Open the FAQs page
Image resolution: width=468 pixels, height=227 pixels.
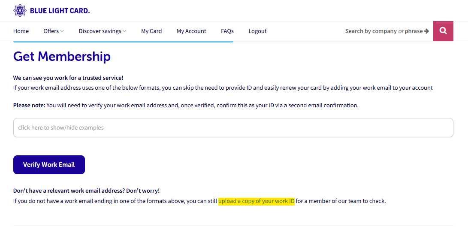click(x=227, y=31)
